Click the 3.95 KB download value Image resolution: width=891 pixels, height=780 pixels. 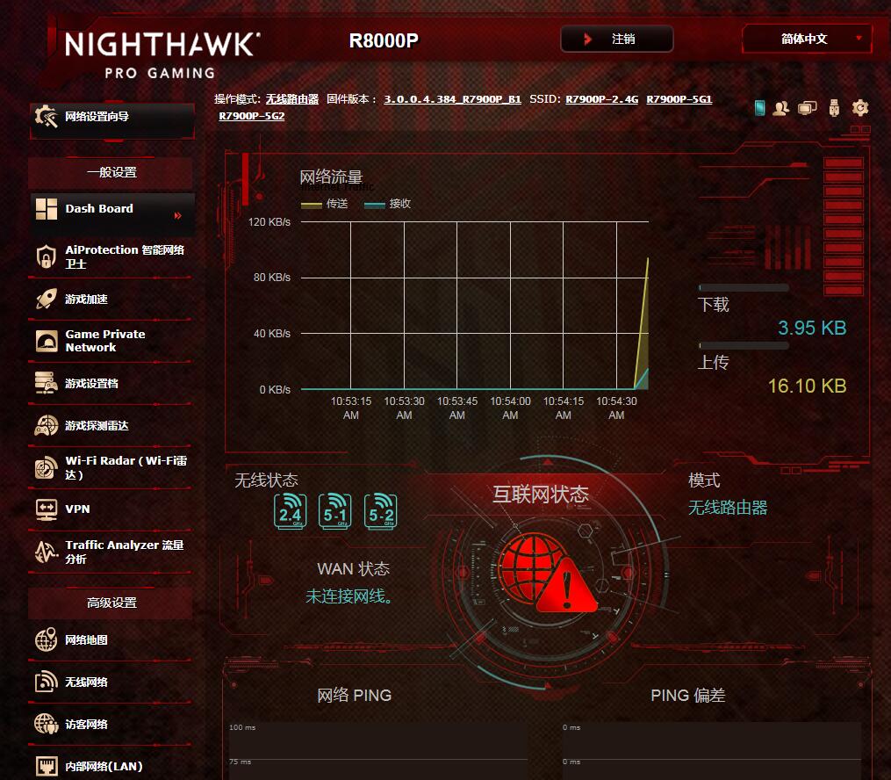(812, 328)
